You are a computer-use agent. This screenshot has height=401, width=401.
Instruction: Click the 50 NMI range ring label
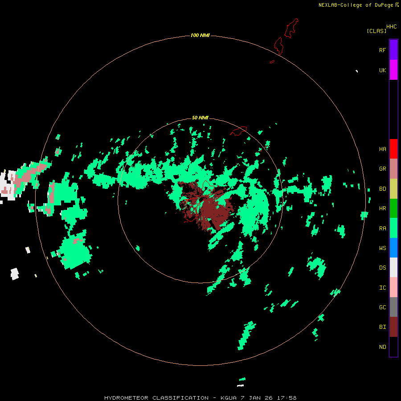coord(200,118)
